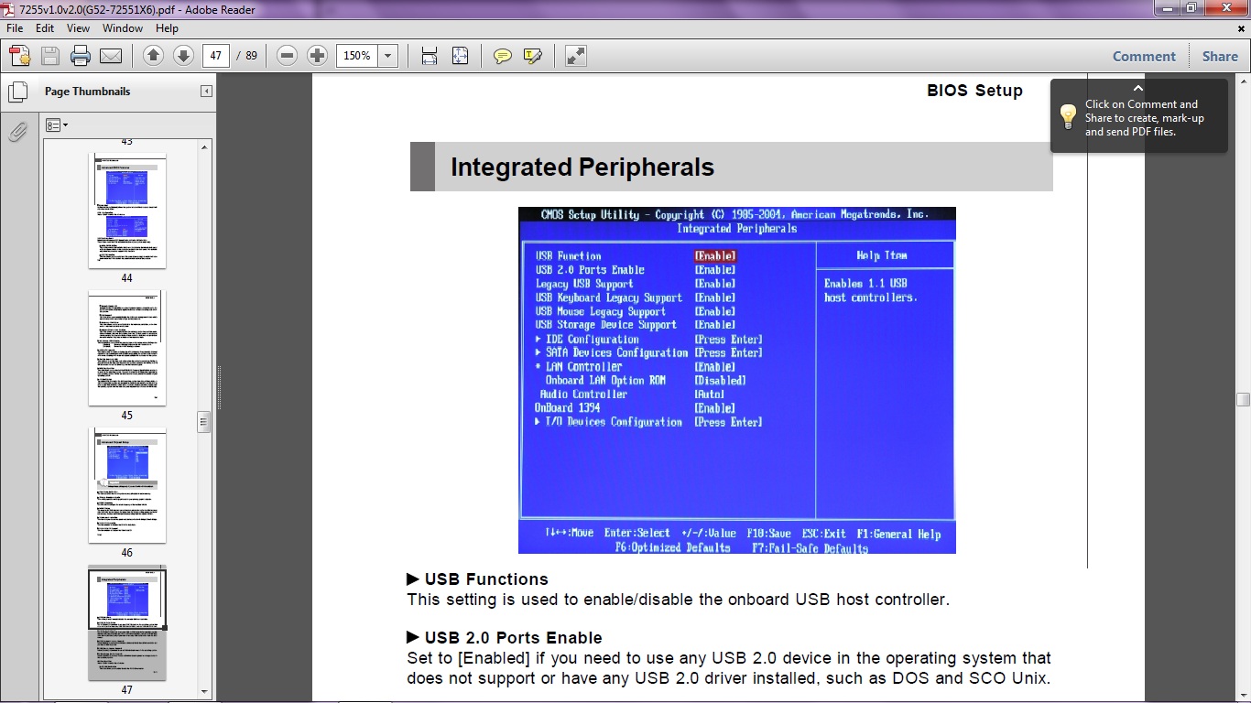
Task: Select page 45 thumbnail
Action: (127, 349)
